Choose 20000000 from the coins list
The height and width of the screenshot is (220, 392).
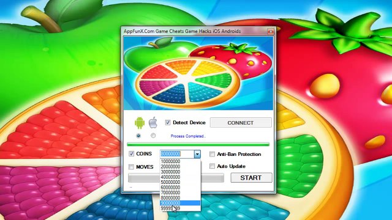180,167
